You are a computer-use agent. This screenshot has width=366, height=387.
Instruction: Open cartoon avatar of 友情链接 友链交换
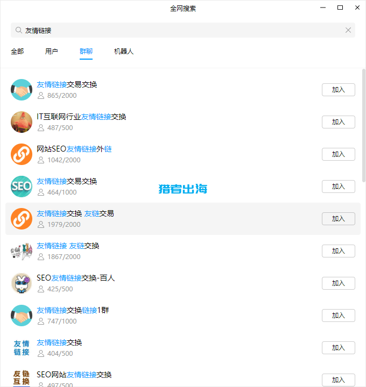pyautogui.click(x=22, y=251)
